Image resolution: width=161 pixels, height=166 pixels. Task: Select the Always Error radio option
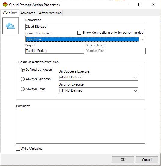coord(23,89)
